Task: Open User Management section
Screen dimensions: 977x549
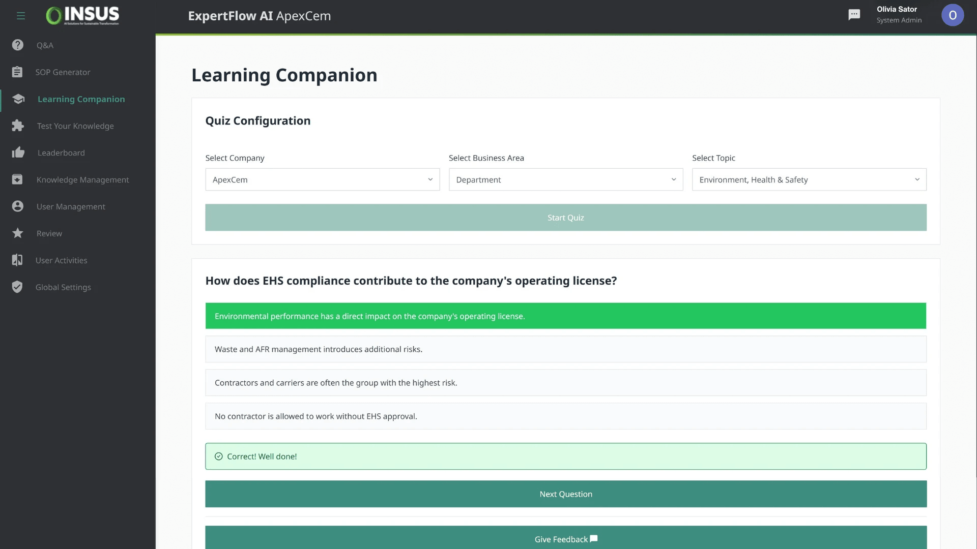Action: (x=71, y=207)
